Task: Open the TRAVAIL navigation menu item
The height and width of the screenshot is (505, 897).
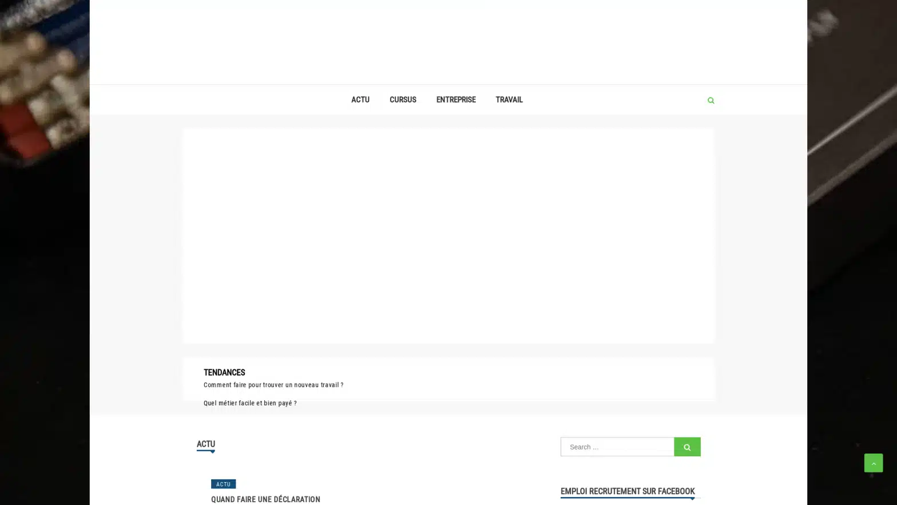Action: (509, 100)
